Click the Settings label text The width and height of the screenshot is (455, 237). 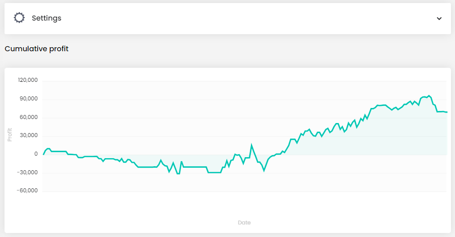(x=46, y=18)
